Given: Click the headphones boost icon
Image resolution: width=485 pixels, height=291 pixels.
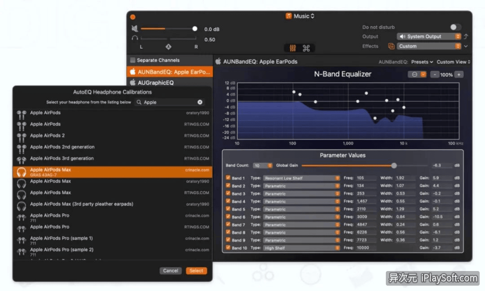Looking at the screenshot, I should pyautogui.click(x=135, y=38).
